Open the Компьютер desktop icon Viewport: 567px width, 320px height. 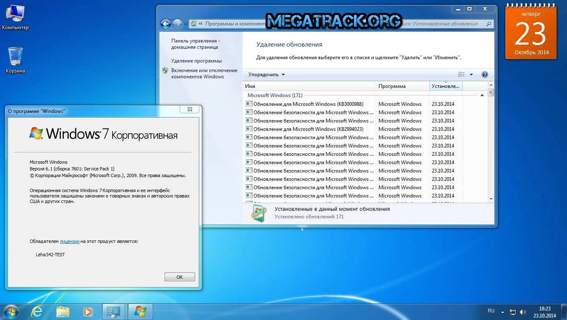15,17
